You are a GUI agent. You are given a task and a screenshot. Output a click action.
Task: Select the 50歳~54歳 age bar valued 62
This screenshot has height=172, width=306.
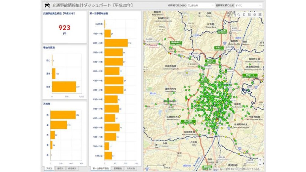[111, 99]
